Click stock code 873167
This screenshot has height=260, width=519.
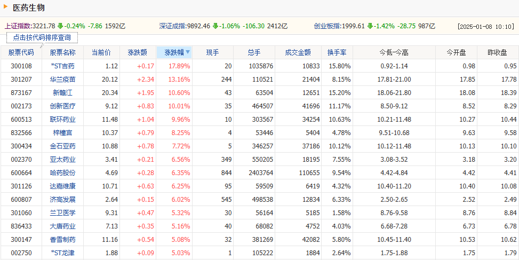point(21,93)
